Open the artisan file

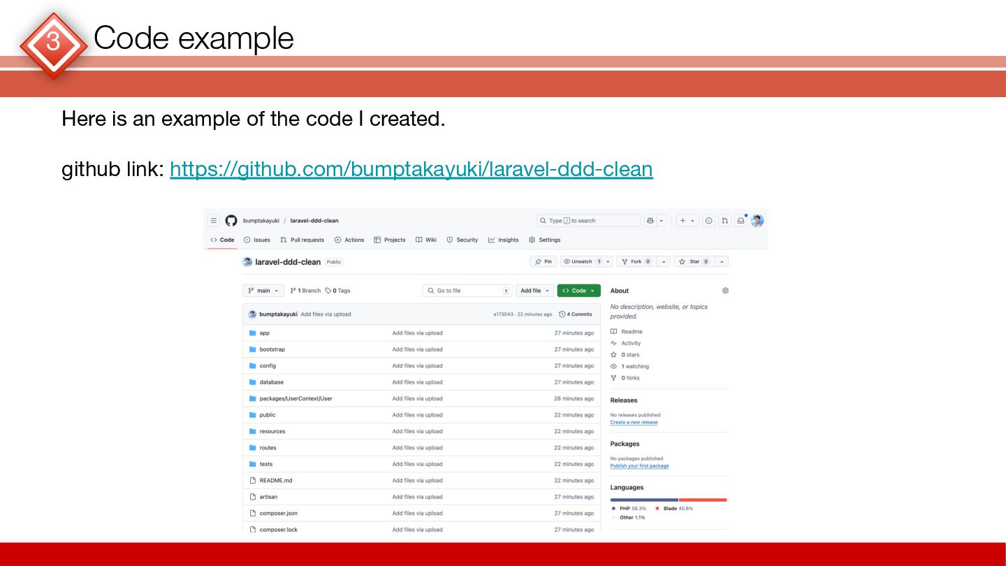pos(268,497)
